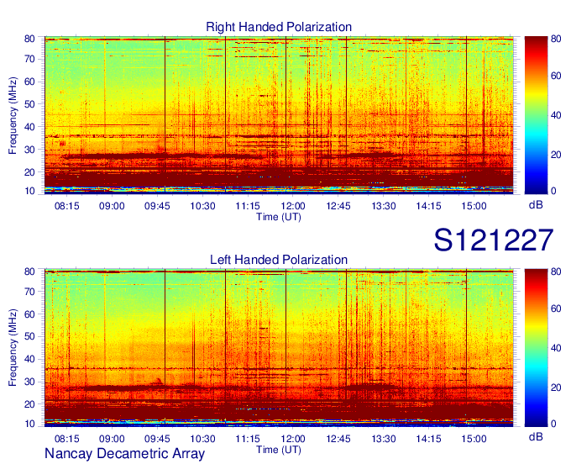Click the "60" frequency tick on the Right Handed plot axis
This screenshot has width=571, height=464.
(x=29, y=82)
